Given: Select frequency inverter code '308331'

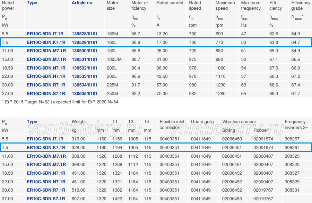Looking at the screenshot, I should [292, 190].
